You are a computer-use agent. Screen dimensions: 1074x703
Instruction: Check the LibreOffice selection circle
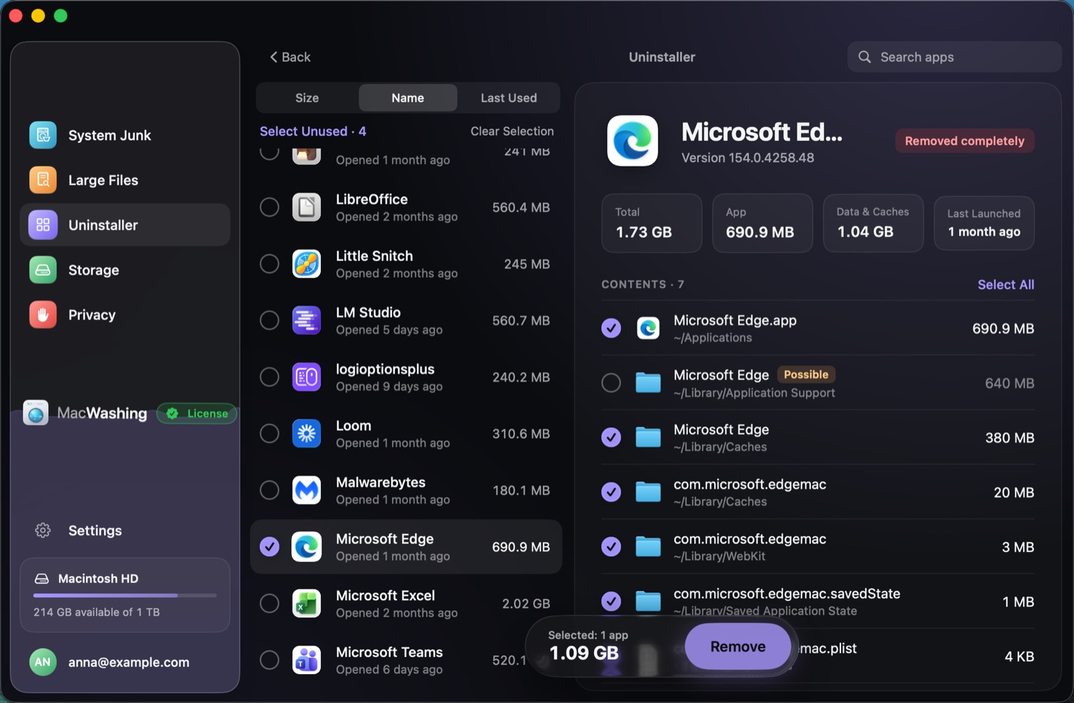pos(270,207)
